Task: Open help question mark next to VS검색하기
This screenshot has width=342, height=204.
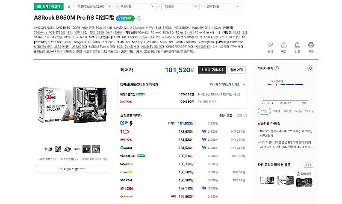Action: pos(139,18)
